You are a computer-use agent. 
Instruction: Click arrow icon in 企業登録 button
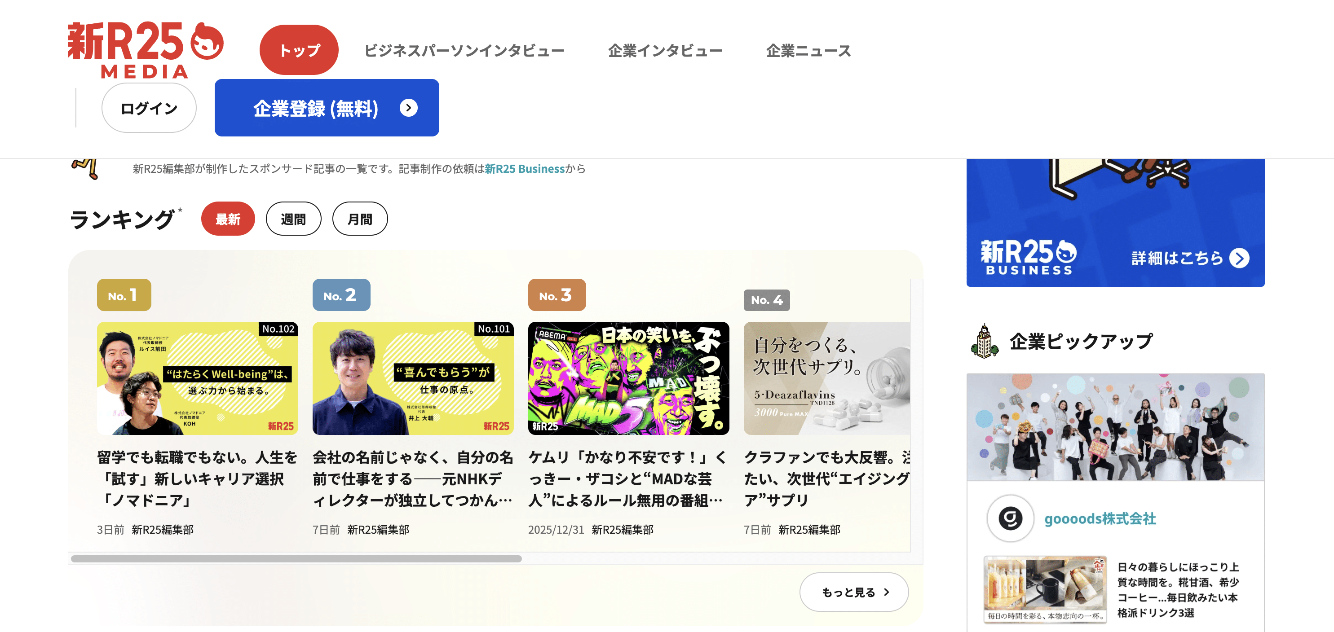[x=408, y=108]
